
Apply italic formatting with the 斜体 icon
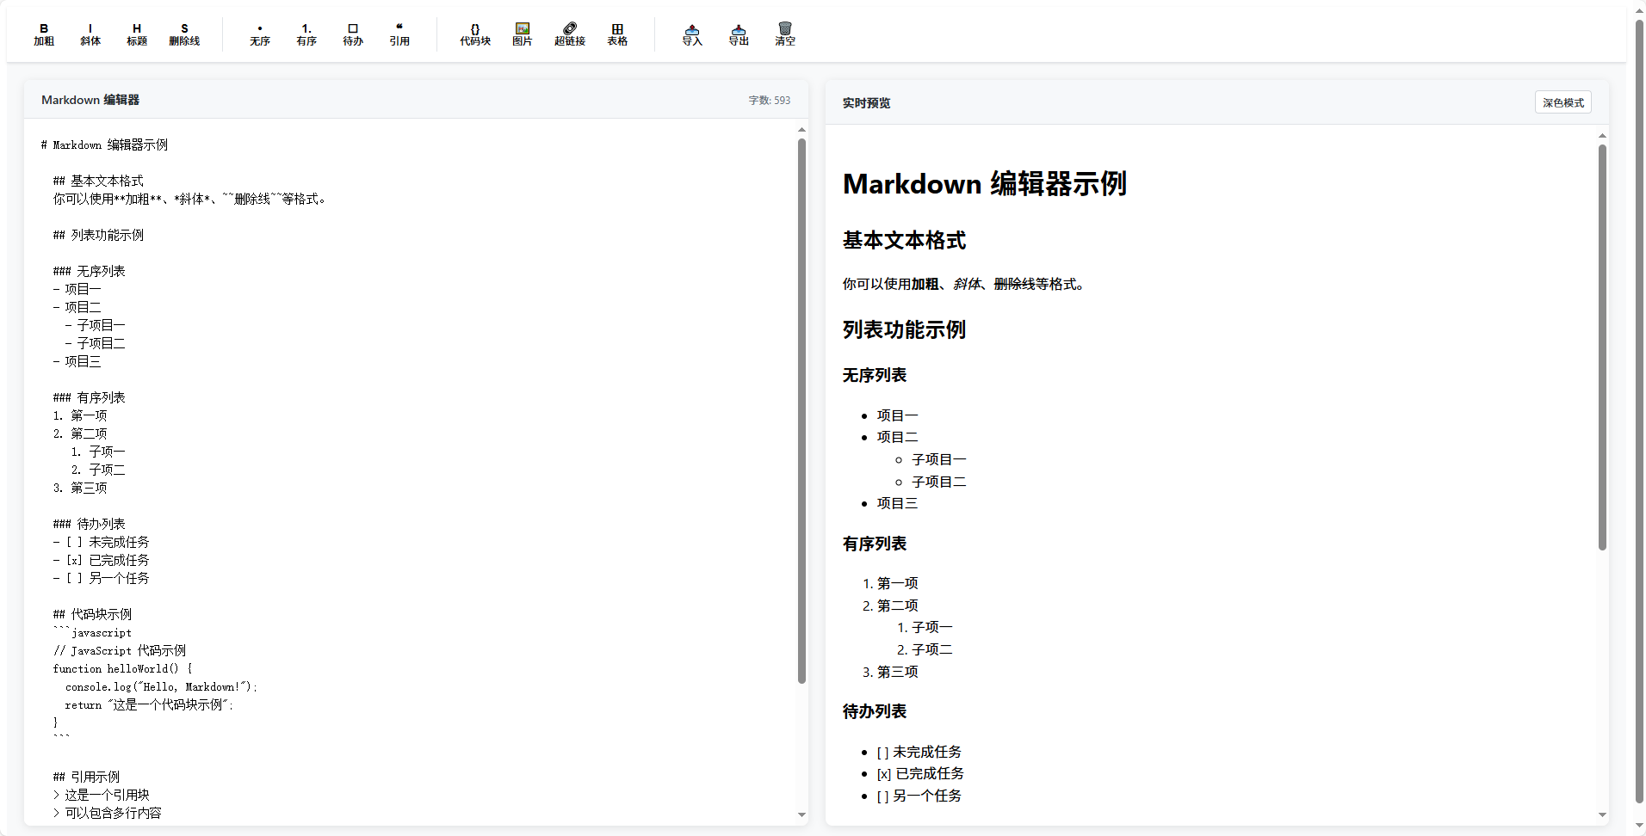90,34
